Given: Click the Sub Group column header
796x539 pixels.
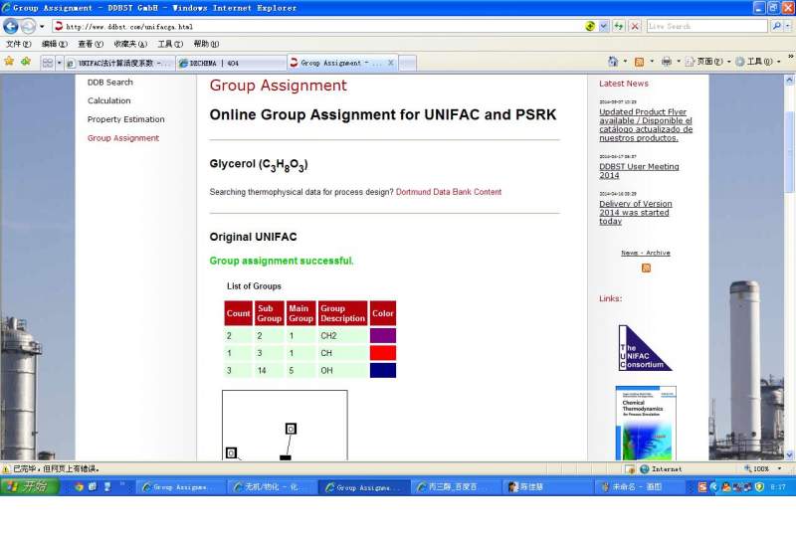Looking at the screenshot, I should click(x=269, y=313).
